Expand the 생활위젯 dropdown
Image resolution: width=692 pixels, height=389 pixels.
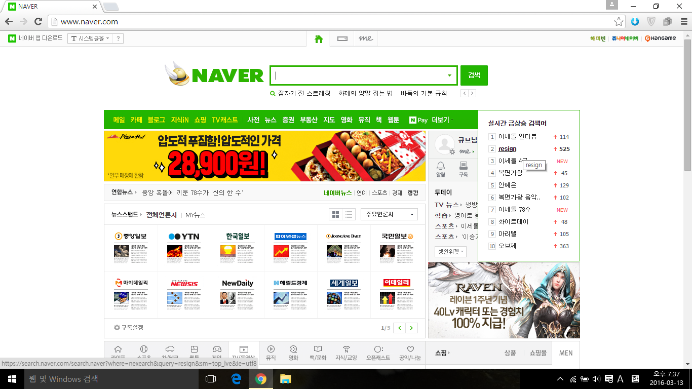coord(450,251)
